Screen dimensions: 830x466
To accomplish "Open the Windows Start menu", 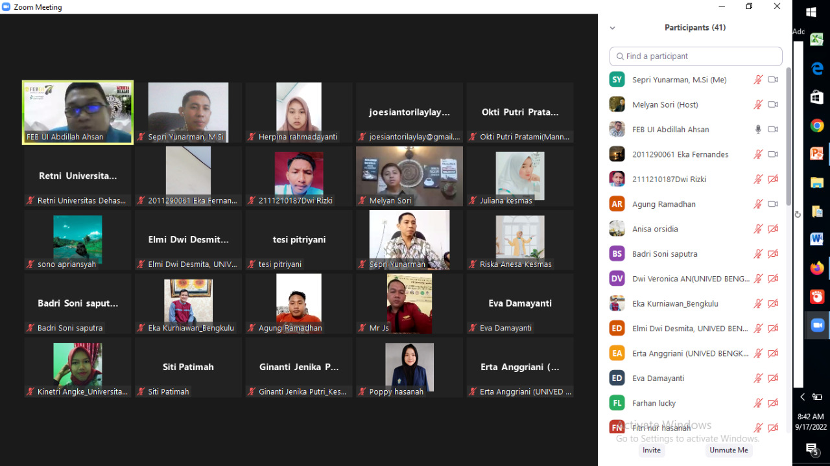I will click(811, 12).
